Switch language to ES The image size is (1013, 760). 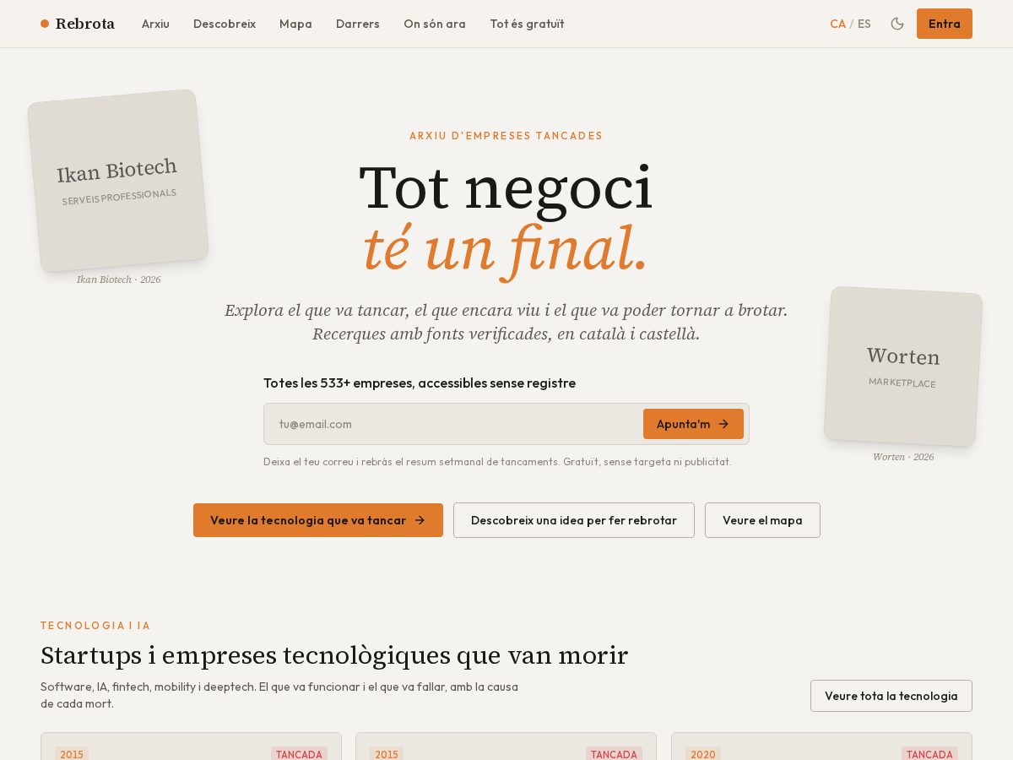[864, 24]
